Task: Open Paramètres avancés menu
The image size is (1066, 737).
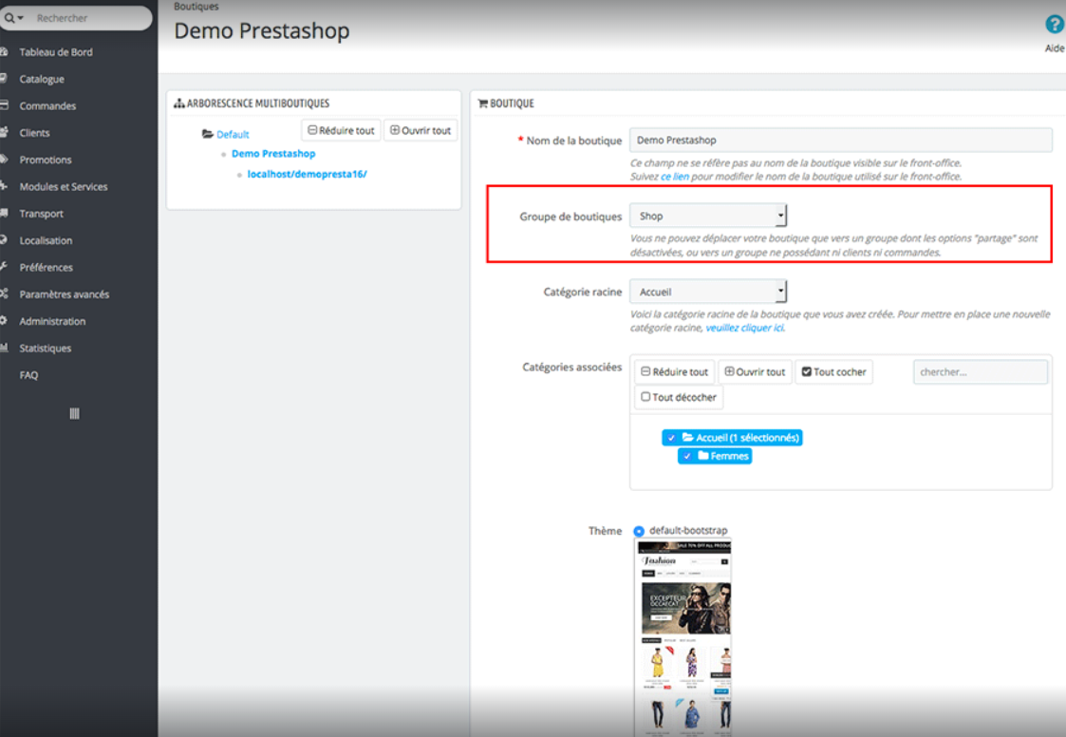Action: click(x=64, y=294)
